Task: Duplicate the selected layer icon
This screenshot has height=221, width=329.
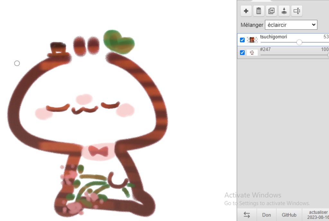Action: pos(271,11)
